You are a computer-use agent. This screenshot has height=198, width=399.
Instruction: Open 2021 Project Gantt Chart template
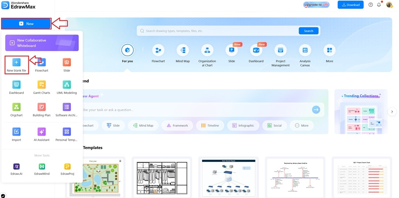tap(362, 177)
